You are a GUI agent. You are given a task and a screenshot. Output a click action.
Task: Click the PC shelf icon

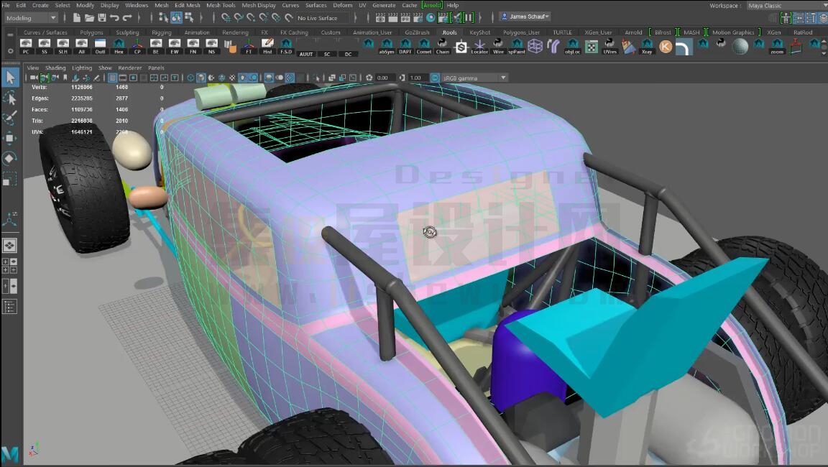26,46
